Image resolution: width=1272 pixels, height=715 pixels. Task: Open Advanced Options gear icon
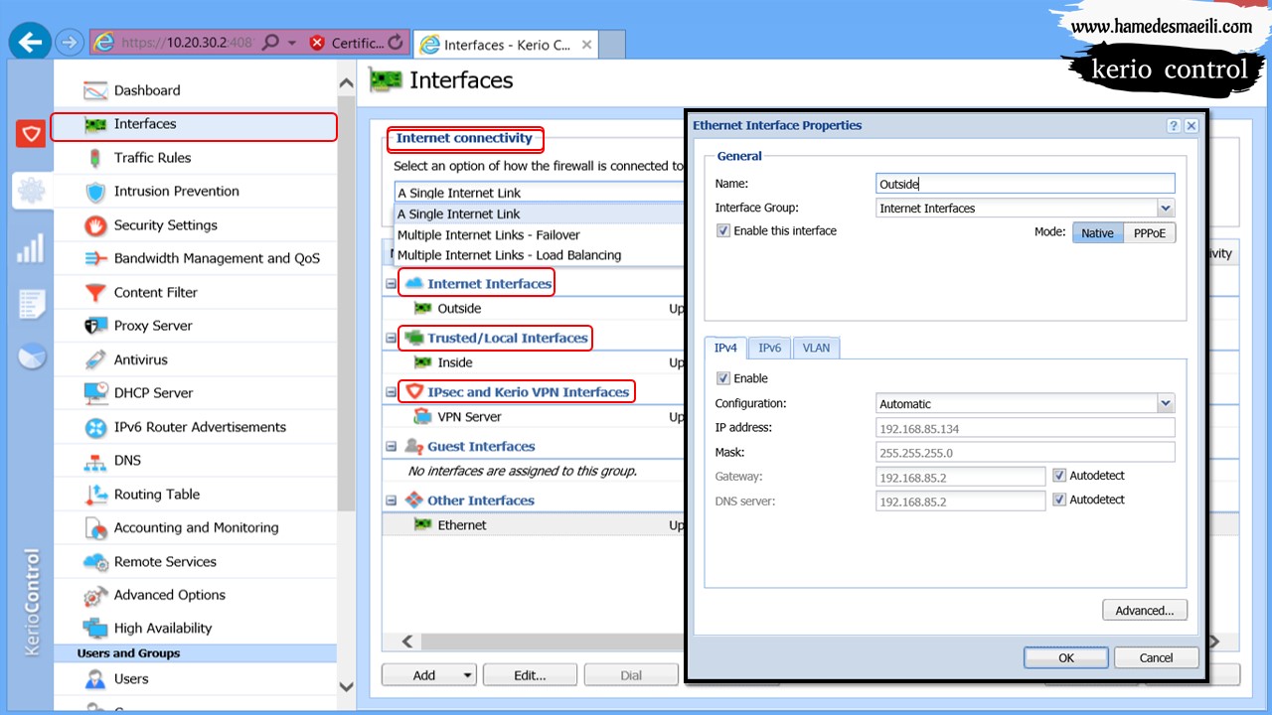pyautogui.click(x=95, y=596)
